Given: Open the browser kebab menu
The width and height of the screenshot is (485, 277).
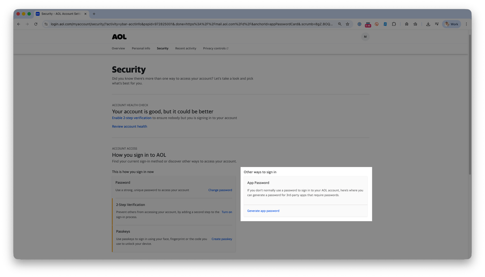Looking at the screenshot, I should pos(467,24).
